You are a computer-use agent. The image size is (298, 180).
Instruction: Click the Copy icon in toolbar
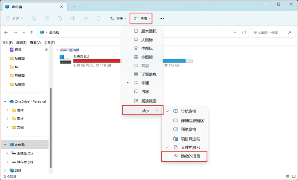[x=47, y=18]
